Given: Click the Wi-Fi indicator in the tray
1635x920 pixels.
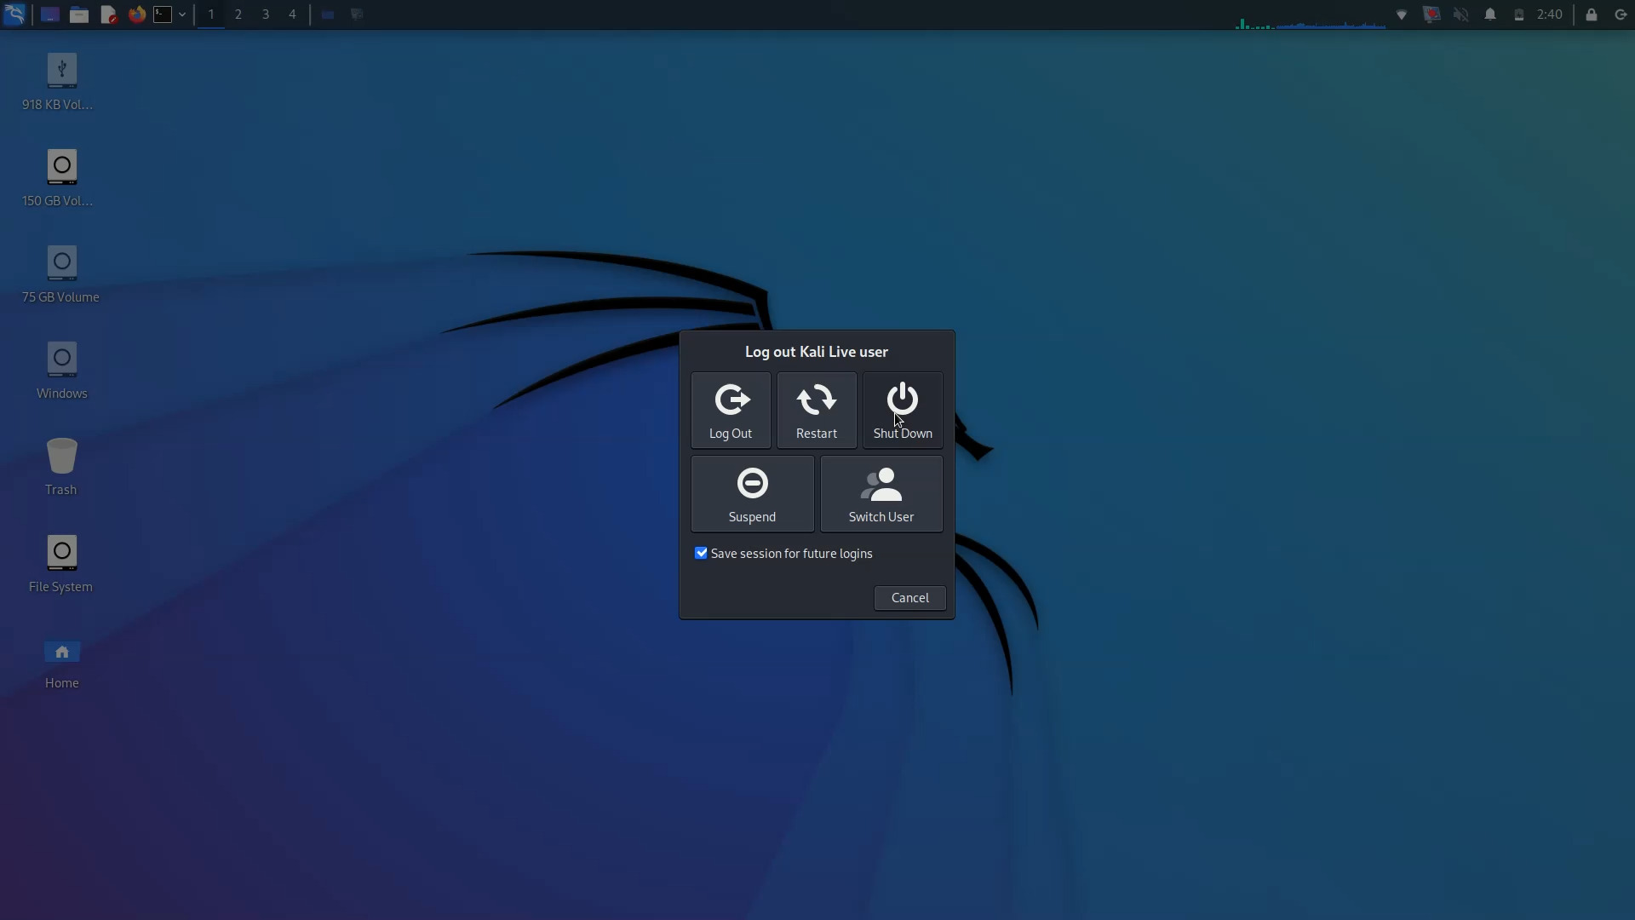Looking at the screenshot, I should (1401, 14).
